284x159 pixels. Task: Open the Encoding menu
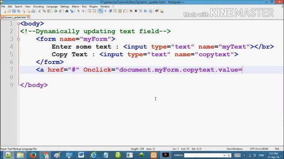tap(39, 7)
